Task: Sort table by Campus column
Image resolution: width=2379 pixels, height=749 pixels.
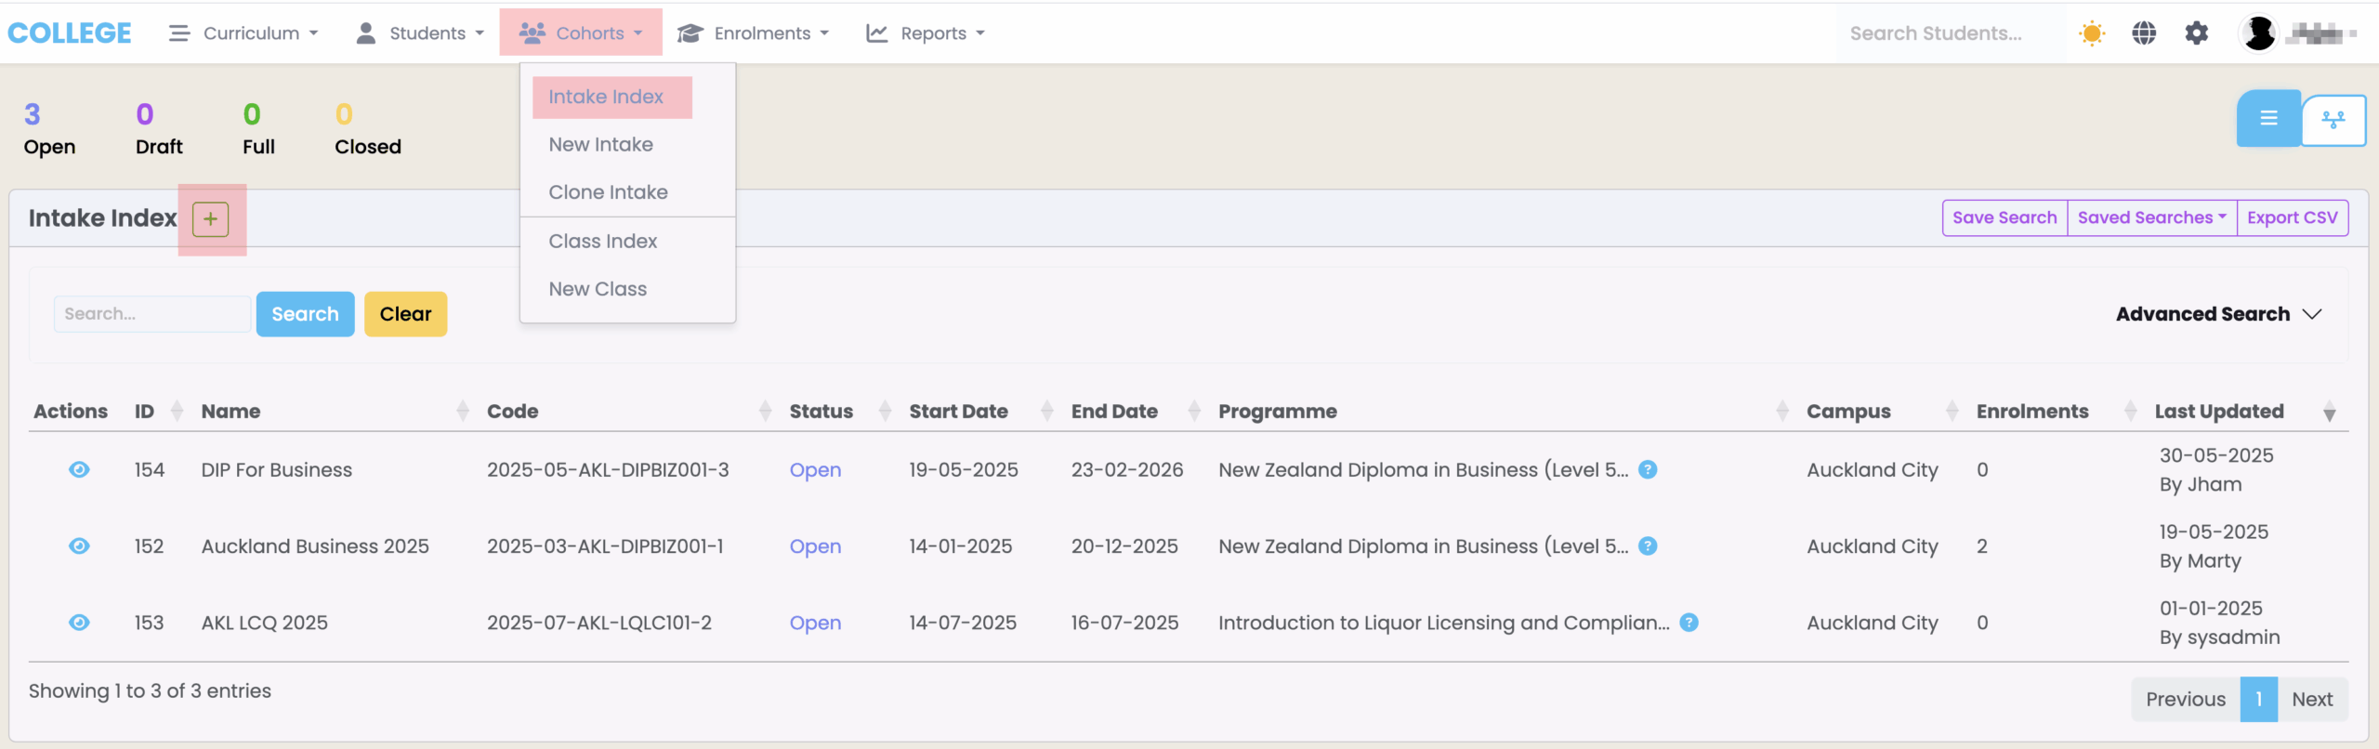Action: pyautogui.click(x=1882, y=412)
